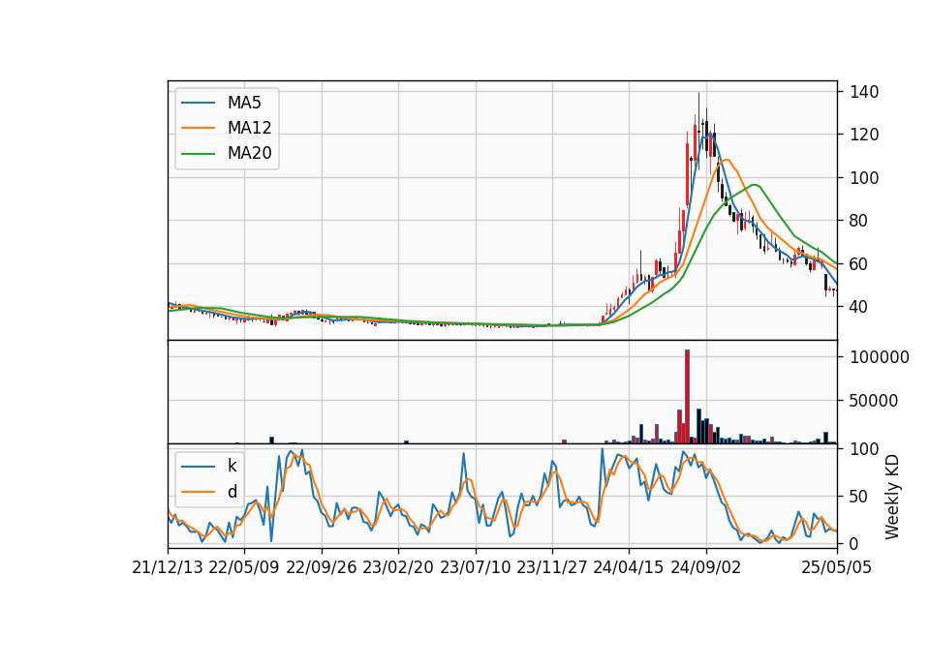The image size is (930, 668).
Task: Click the orange MA12 legend line
Action: coord(198,128)
